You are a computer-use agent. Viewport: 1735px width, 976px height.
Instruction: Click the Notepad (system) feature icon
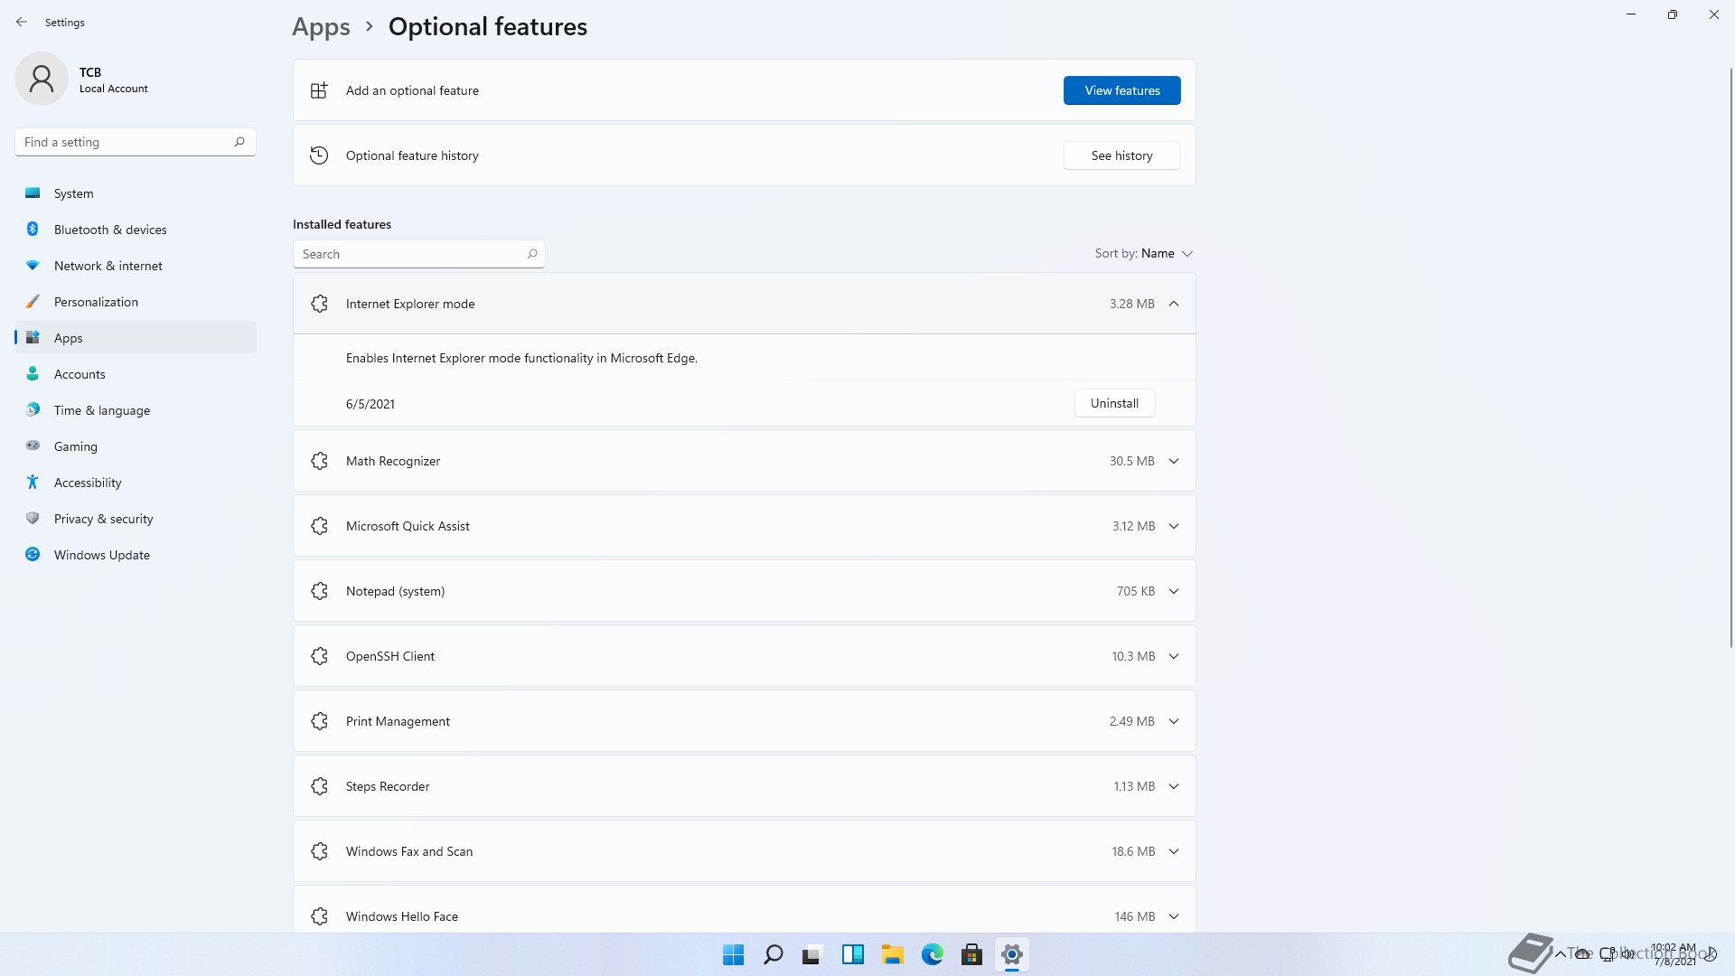click(x=319, y=591)
